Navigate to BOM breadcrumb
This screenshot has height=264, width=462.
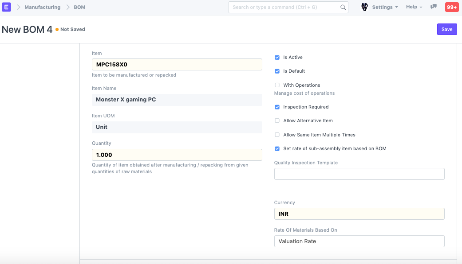coord(79,8)
